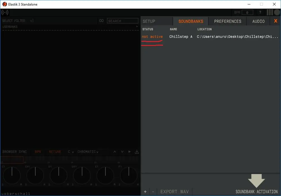The image size is (281, 196).
Task: Solo the E1 pad
Action: (96, 185)
